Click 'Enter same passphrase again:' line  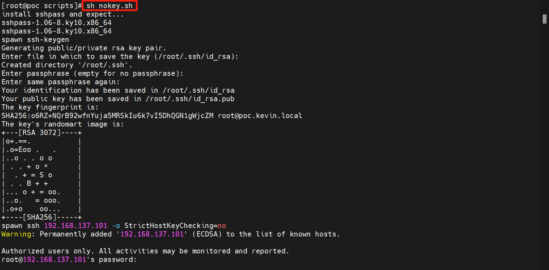61,82
